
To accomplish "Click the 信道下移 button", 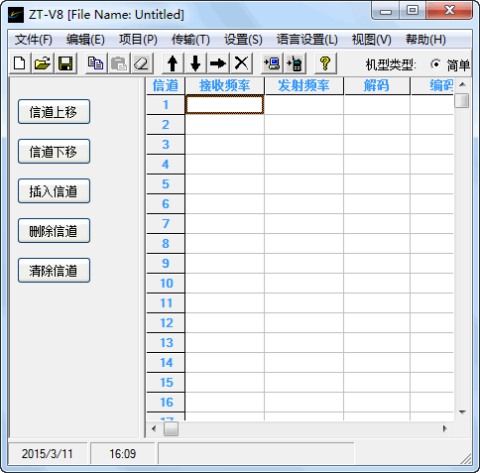I will 54,152.
